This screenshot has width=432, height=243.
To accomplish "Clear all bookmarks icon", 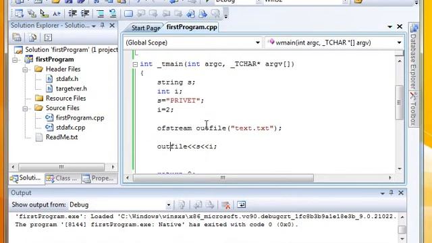I will tap(215, 13).
